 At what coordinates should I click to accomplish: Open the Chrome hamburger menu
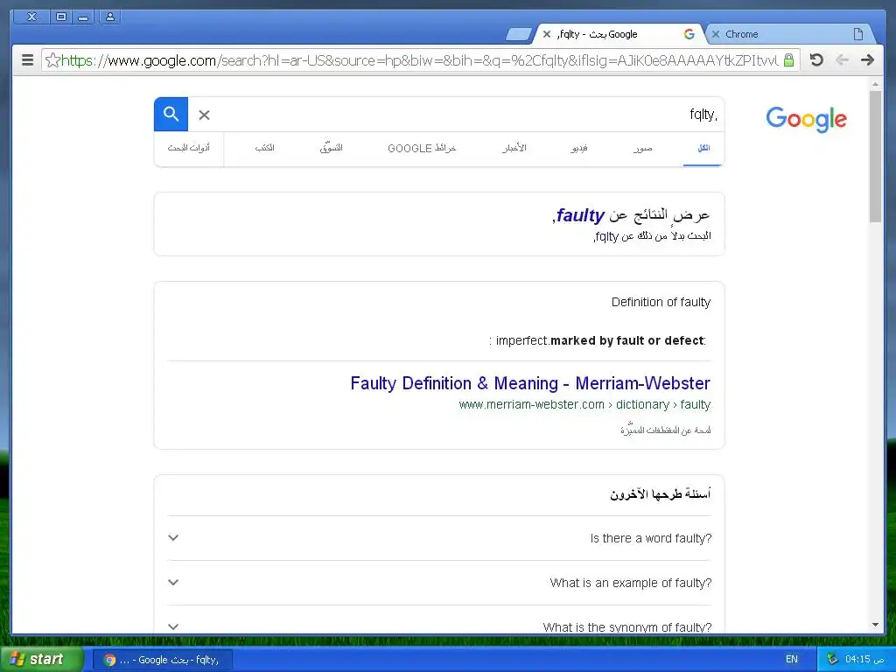[x=27, y=60]
